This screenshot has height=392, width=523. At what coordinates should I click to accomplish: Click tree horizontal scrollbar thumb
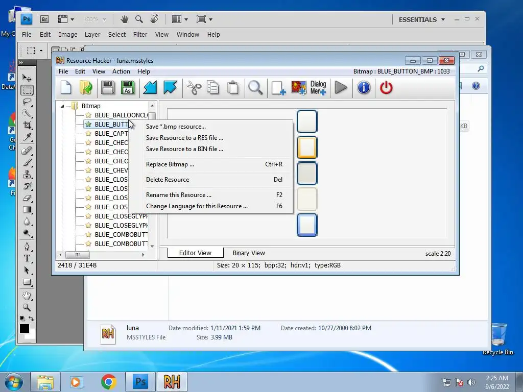coord(78,255)
